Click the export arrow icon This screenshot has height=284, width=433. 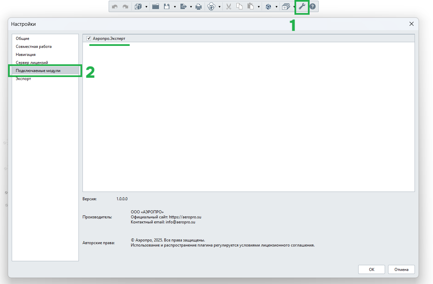183,6
